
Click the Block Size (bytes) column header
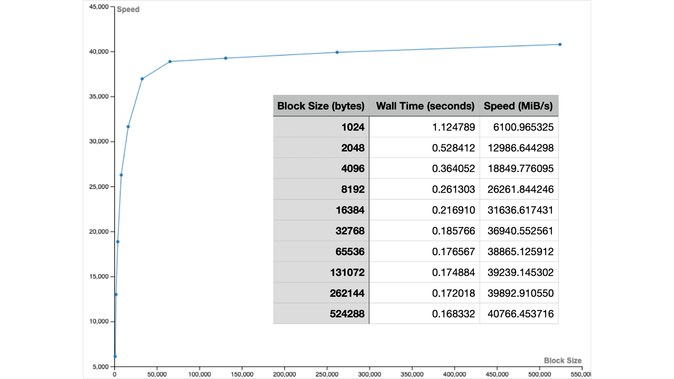coord(321,106)
